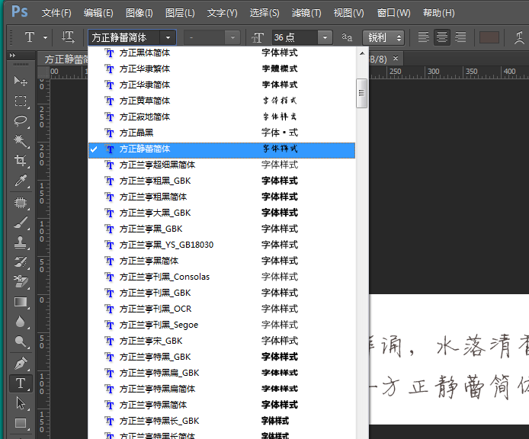The image size is (529, 439).
Task: Select the Lasso tool
Action: point(21,120)
